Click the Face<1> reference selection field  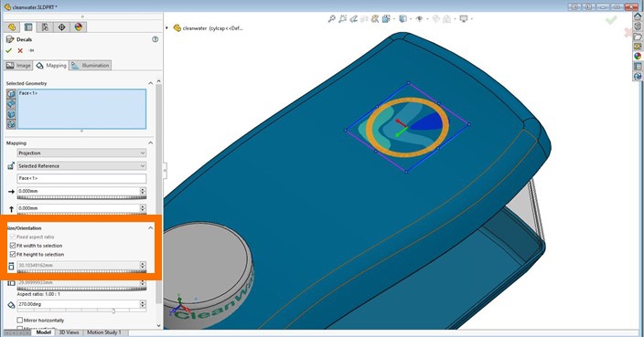click(x=81, y=178)
